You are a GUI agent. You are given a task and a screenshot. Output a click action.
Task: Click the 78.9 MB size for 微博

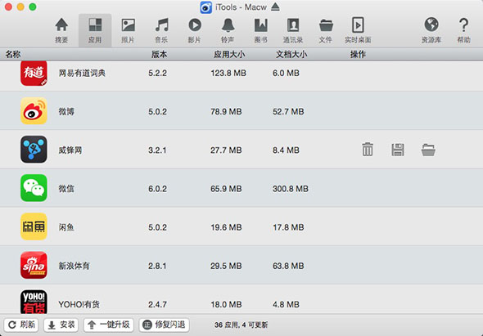[226, 111]
